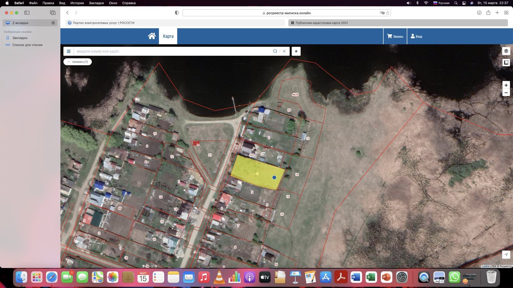Open the map side menu hamburger icon

(x=69, y=51)
